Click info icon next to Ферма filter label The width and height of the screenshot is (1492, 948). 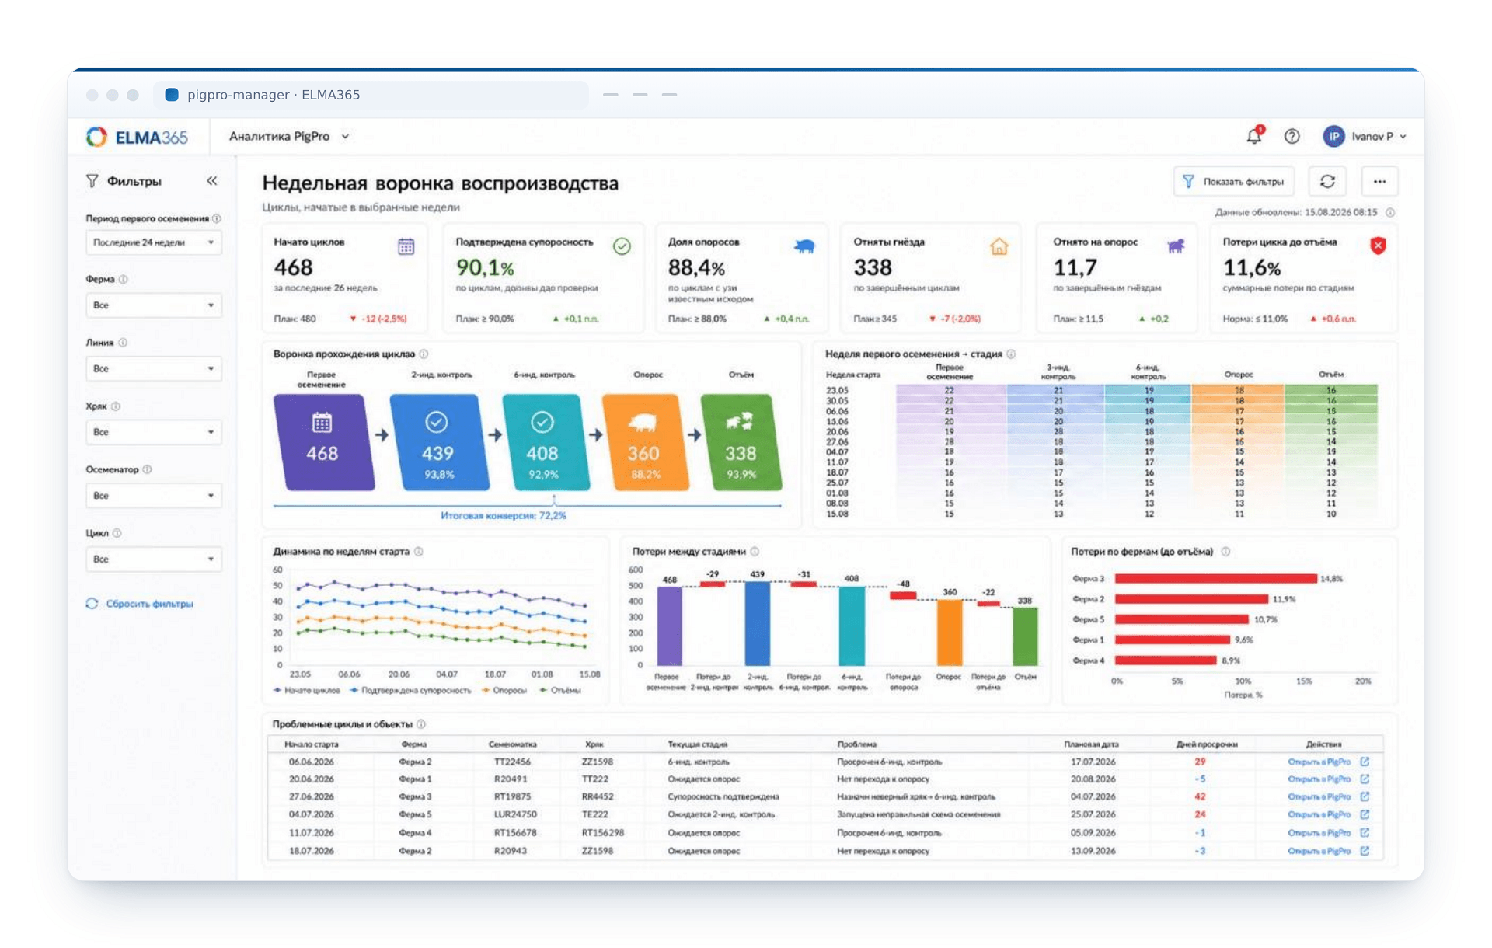click(124, 279)
